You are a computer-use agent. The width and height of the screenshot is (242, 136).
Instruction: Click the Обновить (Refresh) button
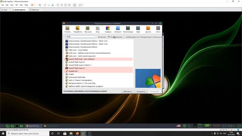click(128, 91)
